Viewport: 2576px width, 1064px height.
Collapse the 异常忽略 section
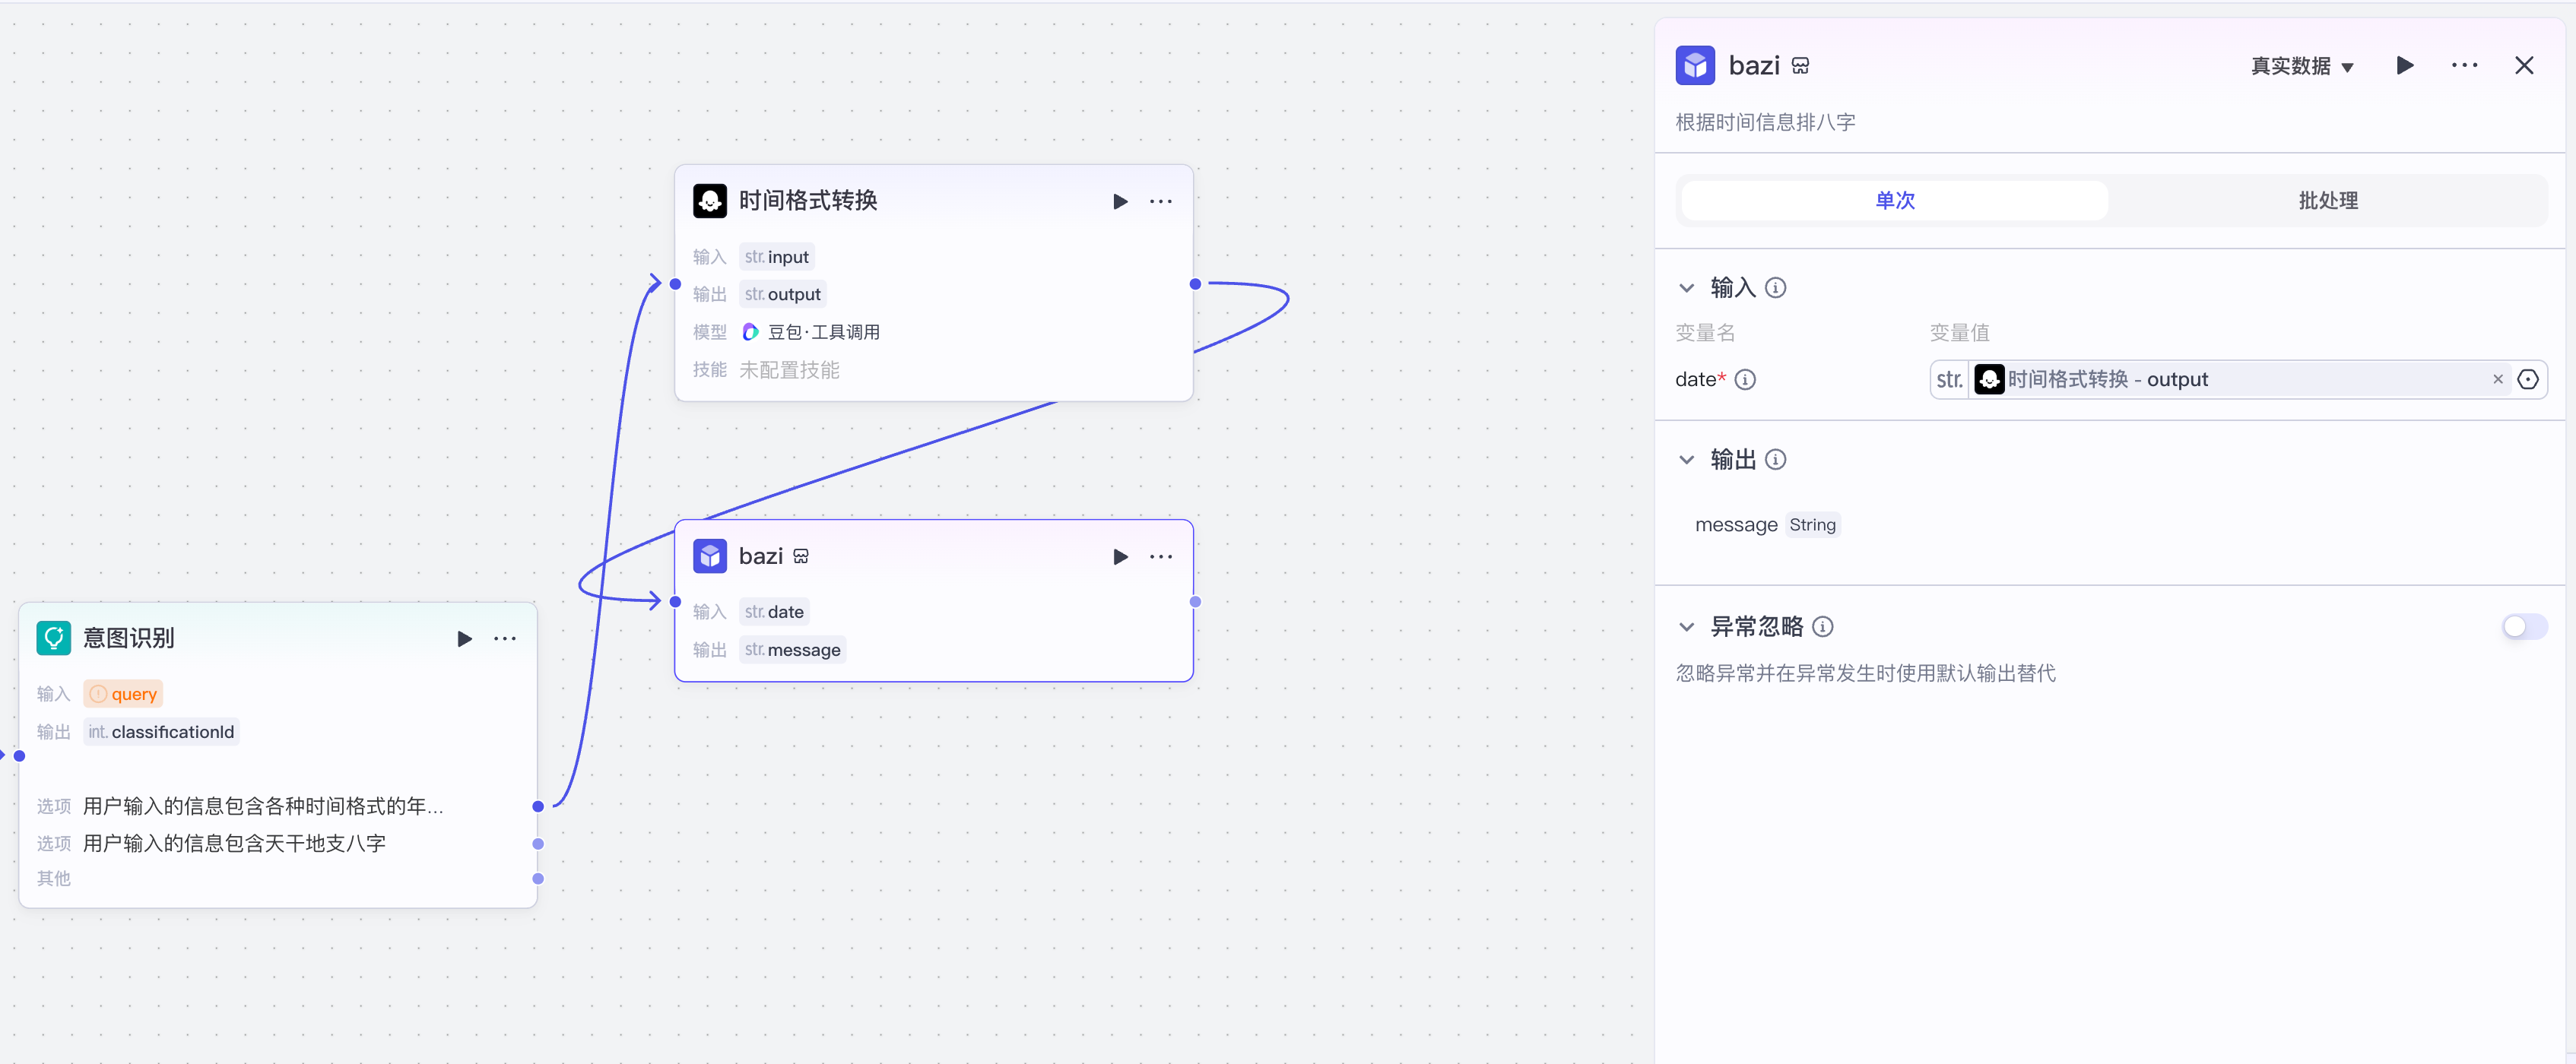(x=1687, y=626)
